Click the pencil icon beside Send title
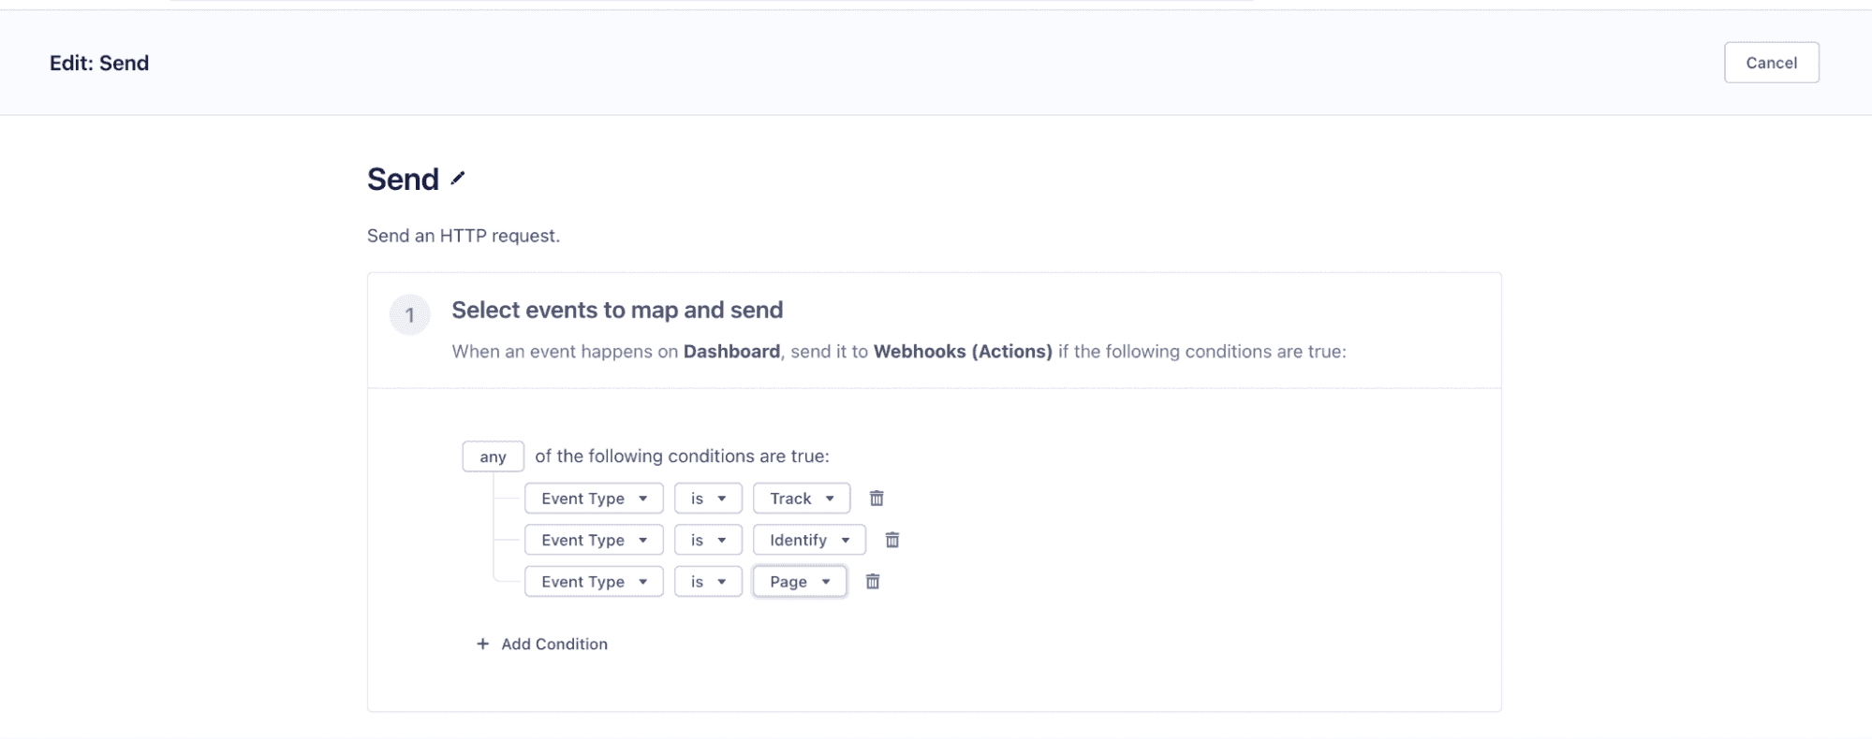 coord(457,179)
